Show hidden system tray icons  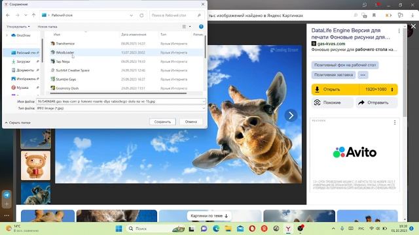tap(333, 228)
